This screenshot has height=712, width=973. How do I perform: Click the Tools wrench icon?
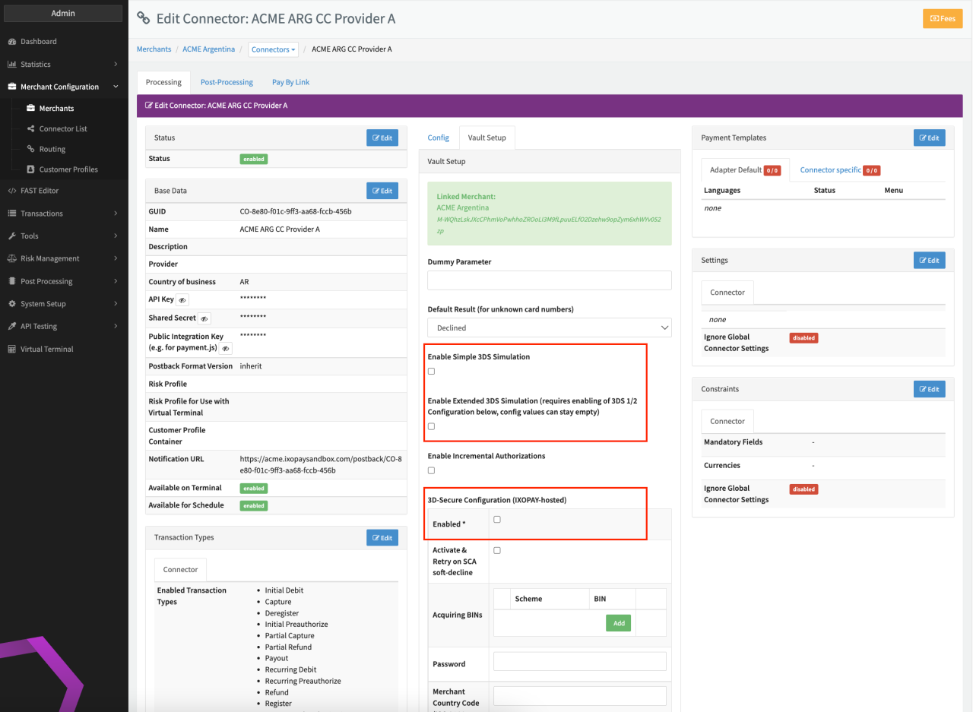(x=12, y=236)
